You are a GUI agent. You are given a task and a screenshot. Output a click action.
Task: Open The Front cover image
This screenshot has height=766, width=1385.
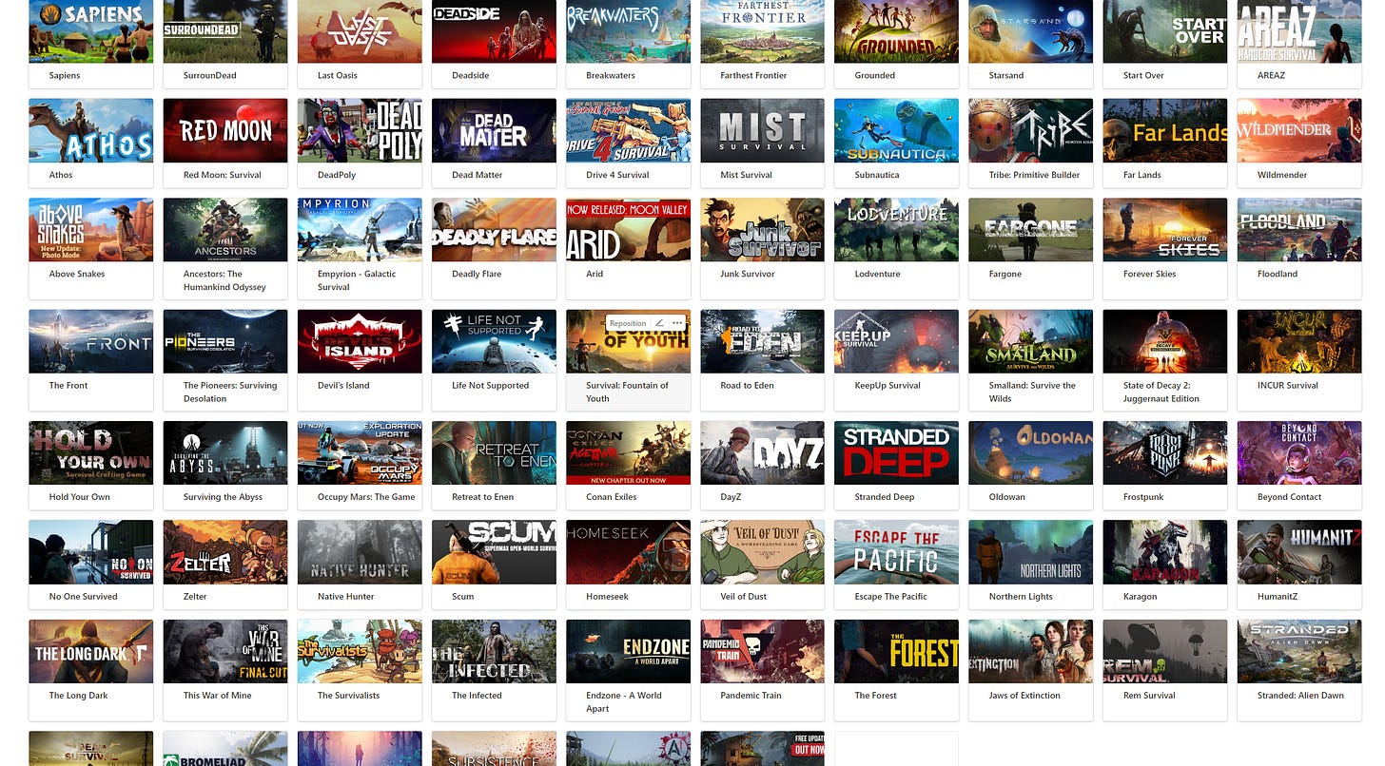[x=91, y=341]
